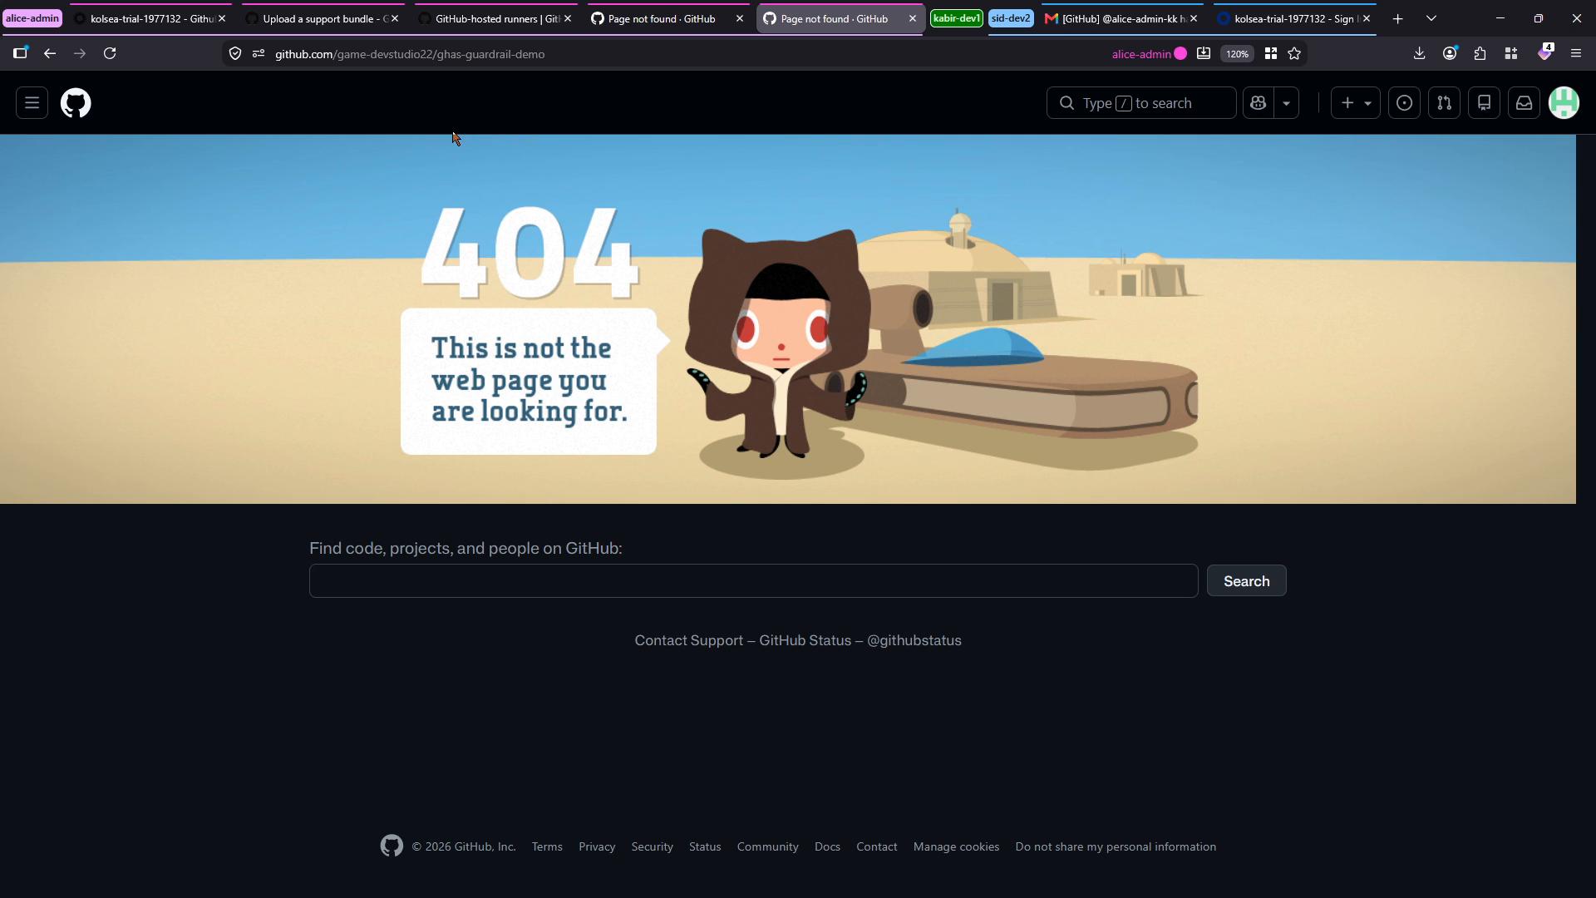1596x898 pixels.
Task: Open user avatar profile menu
Action: click(x=1564, y=103)
